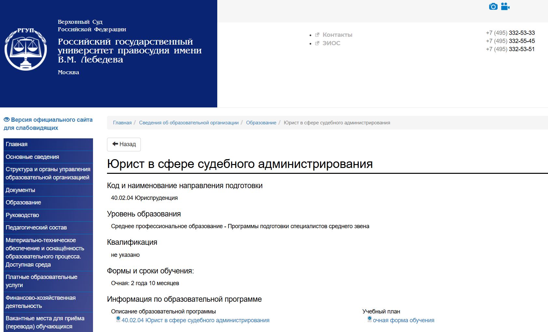Open the очная форма обучения study plan

(x=404, y=320)
